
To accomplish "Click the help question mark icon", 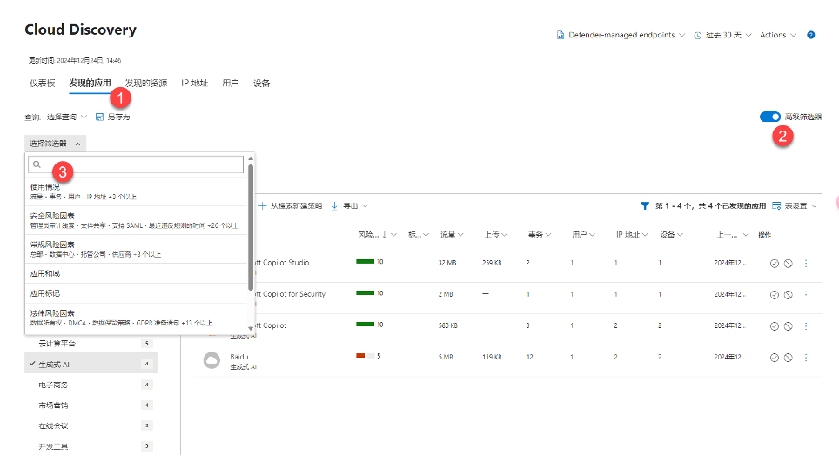I will pos(810,35).
